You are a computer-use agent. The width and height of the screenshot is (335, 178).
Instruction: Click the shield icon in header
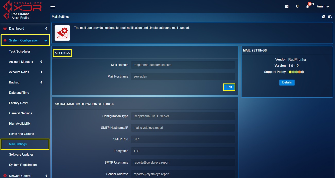click(x=297, y=6)
